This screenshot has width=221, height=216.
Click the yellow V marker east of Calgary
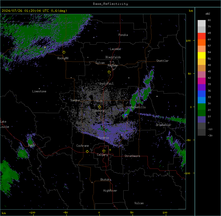[x=110, y=150]
